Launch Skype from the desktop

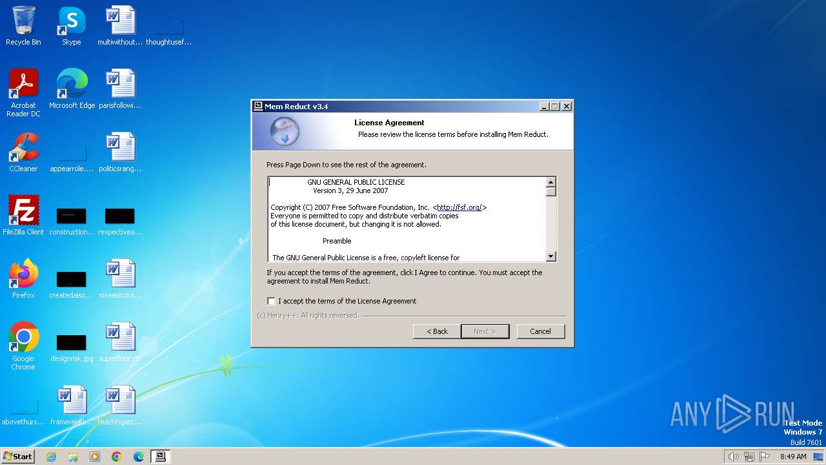pyautogui.click(x=71, y=26)
